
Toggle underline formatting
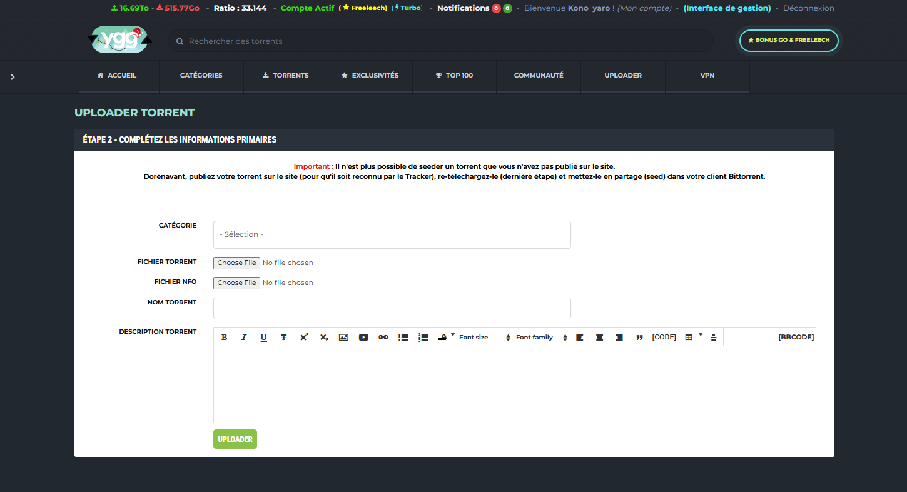tap(264, 338)
